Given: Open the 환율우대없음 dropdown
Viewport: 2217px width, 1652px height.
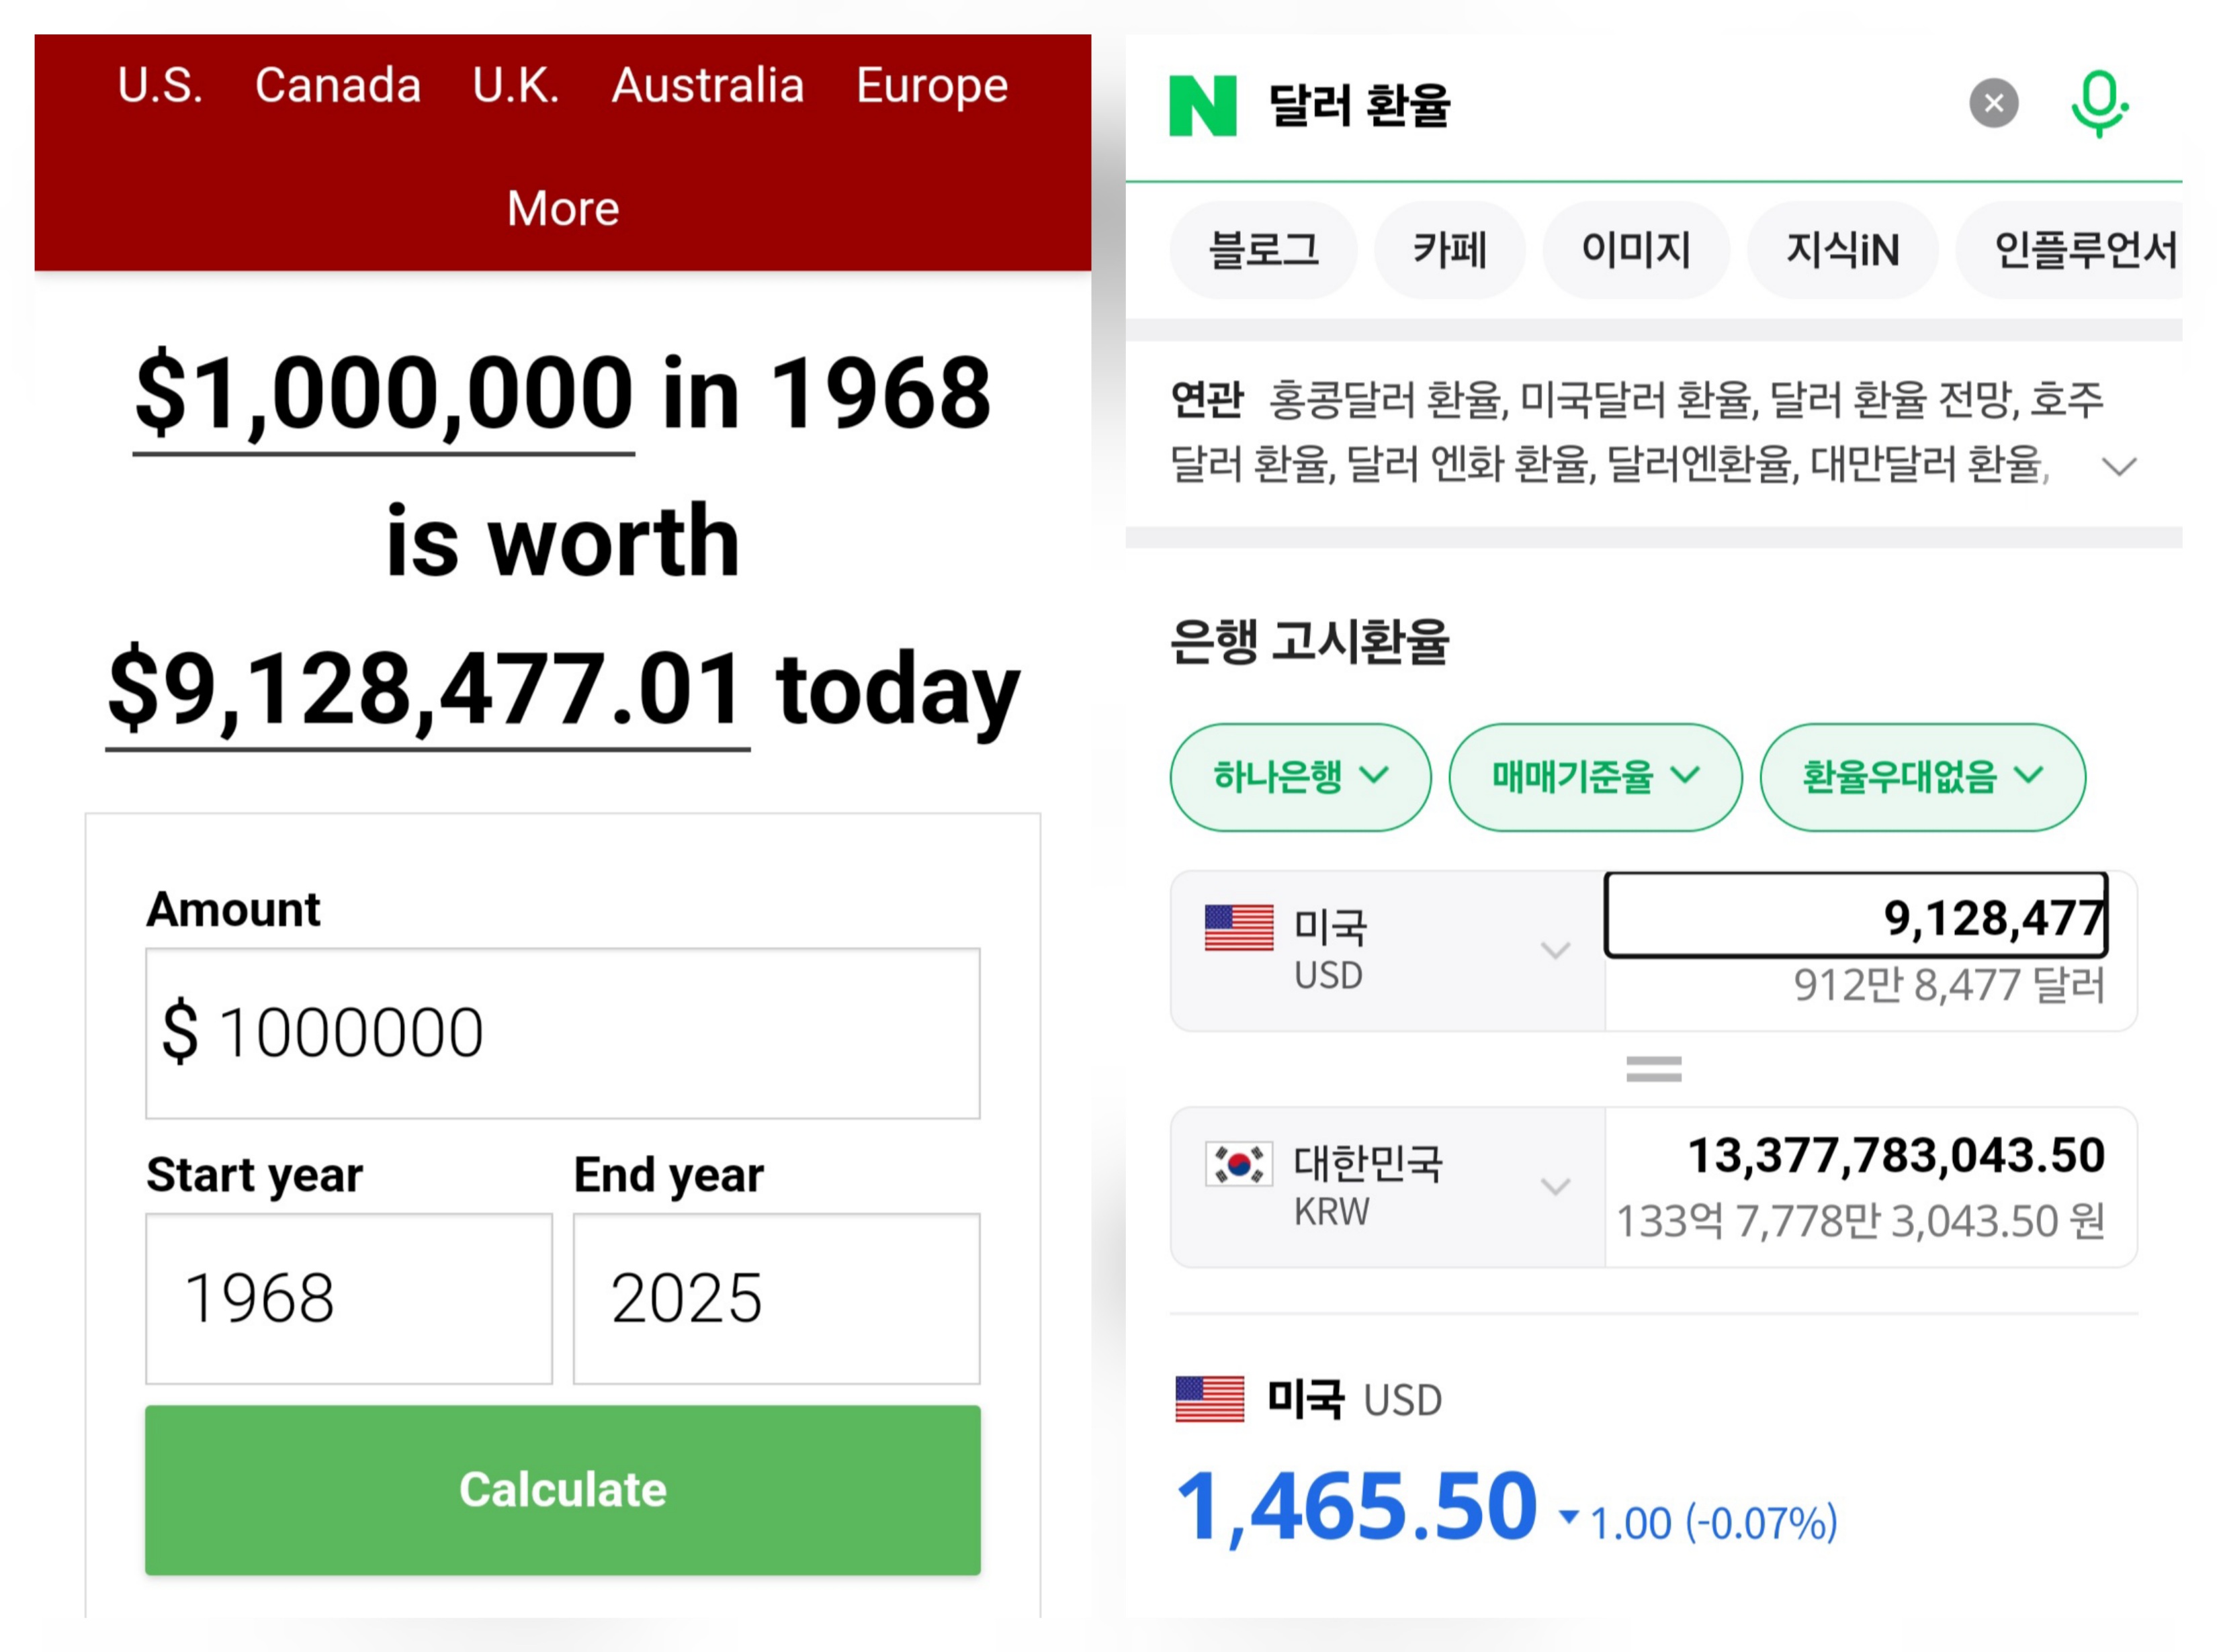Looking at the screenshot, I should click(x=1922, y=777).
